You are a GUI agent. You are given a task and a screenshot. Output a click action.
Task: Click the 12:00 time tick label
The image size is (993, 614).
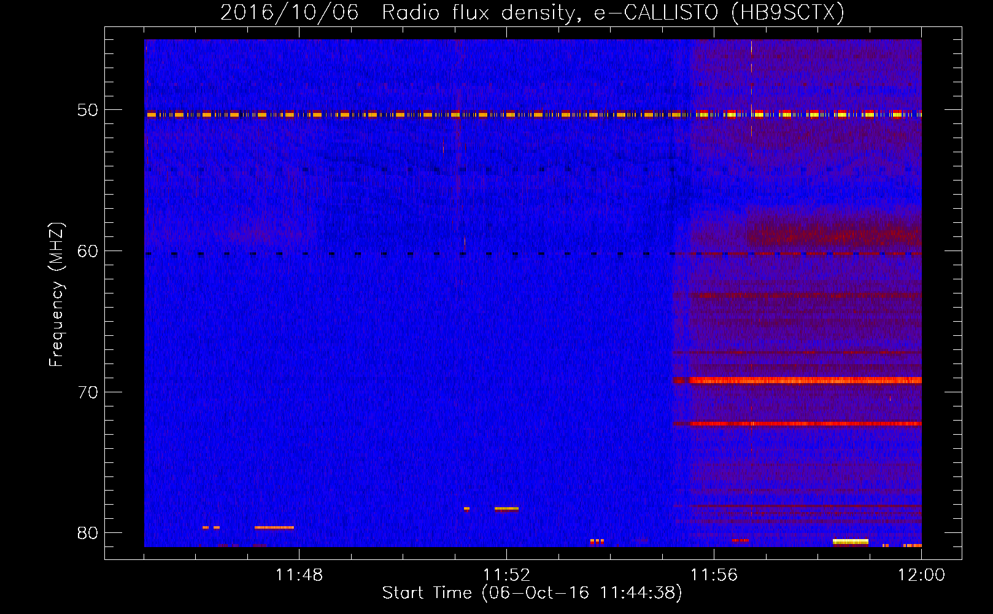click(921, 575)
